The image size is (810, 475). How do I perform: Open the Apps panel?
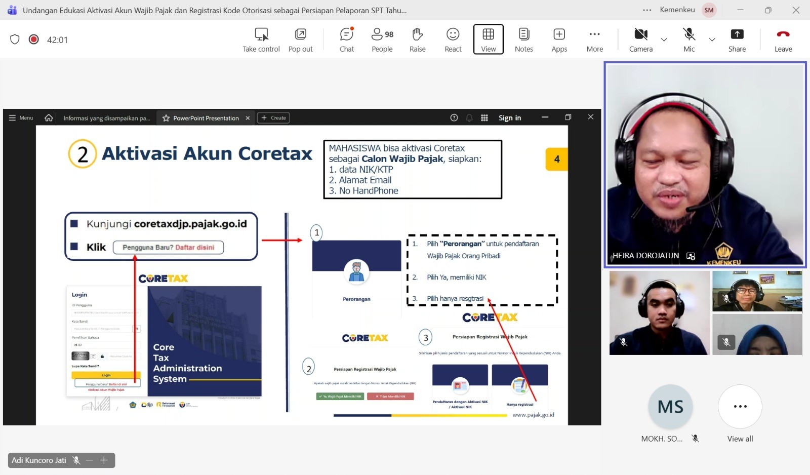click(559, 39)
